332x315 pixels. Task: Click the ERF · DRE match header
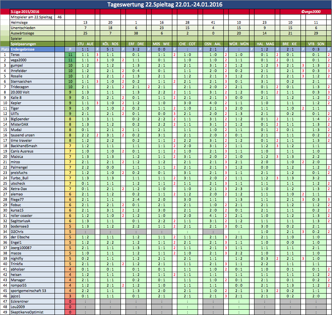tap(136, 44)
